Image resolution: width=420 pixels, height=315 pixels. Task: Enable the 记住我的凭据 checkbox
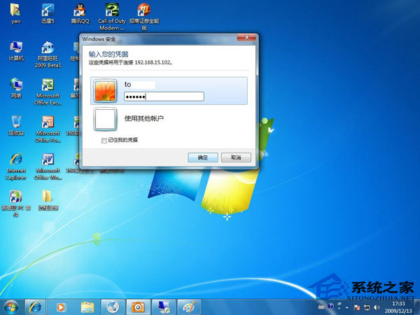(104, 141)
